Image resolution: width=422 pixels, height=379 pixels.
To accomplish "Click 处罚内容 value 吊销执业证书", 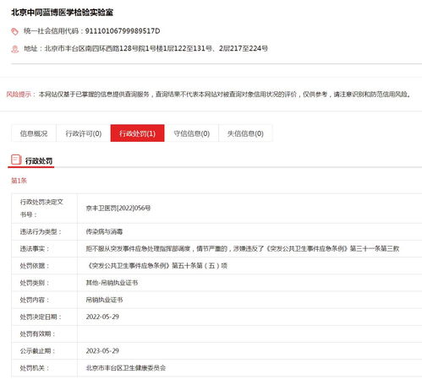I will coord(104,300).
